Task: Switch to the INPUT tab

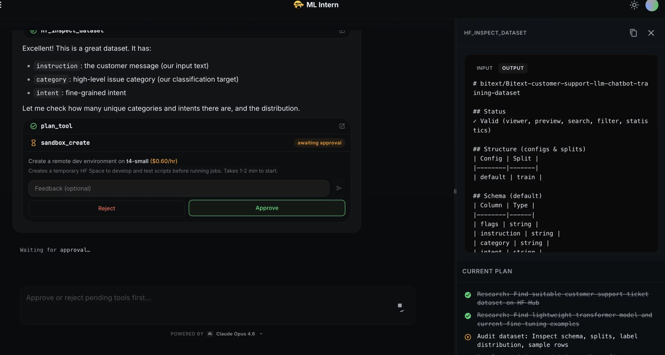Action: (484, 68)
